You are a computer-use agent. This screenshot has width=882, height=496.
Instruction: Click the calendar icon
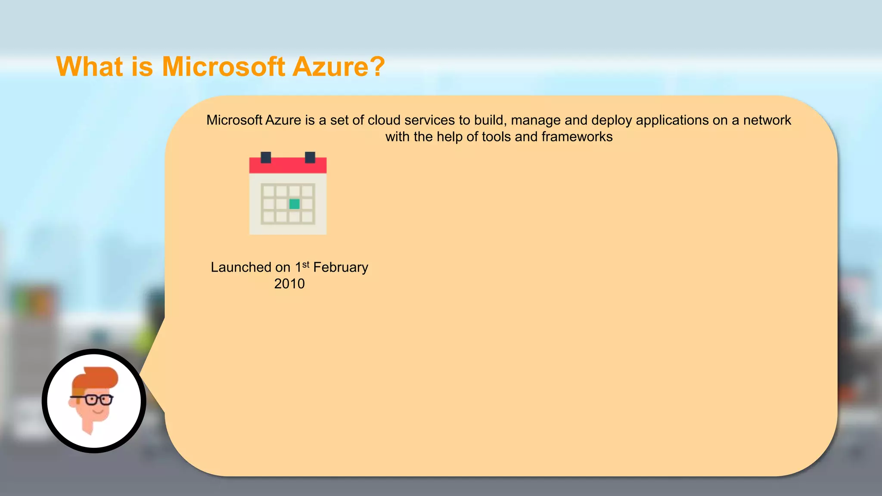[x=288, y=194]
